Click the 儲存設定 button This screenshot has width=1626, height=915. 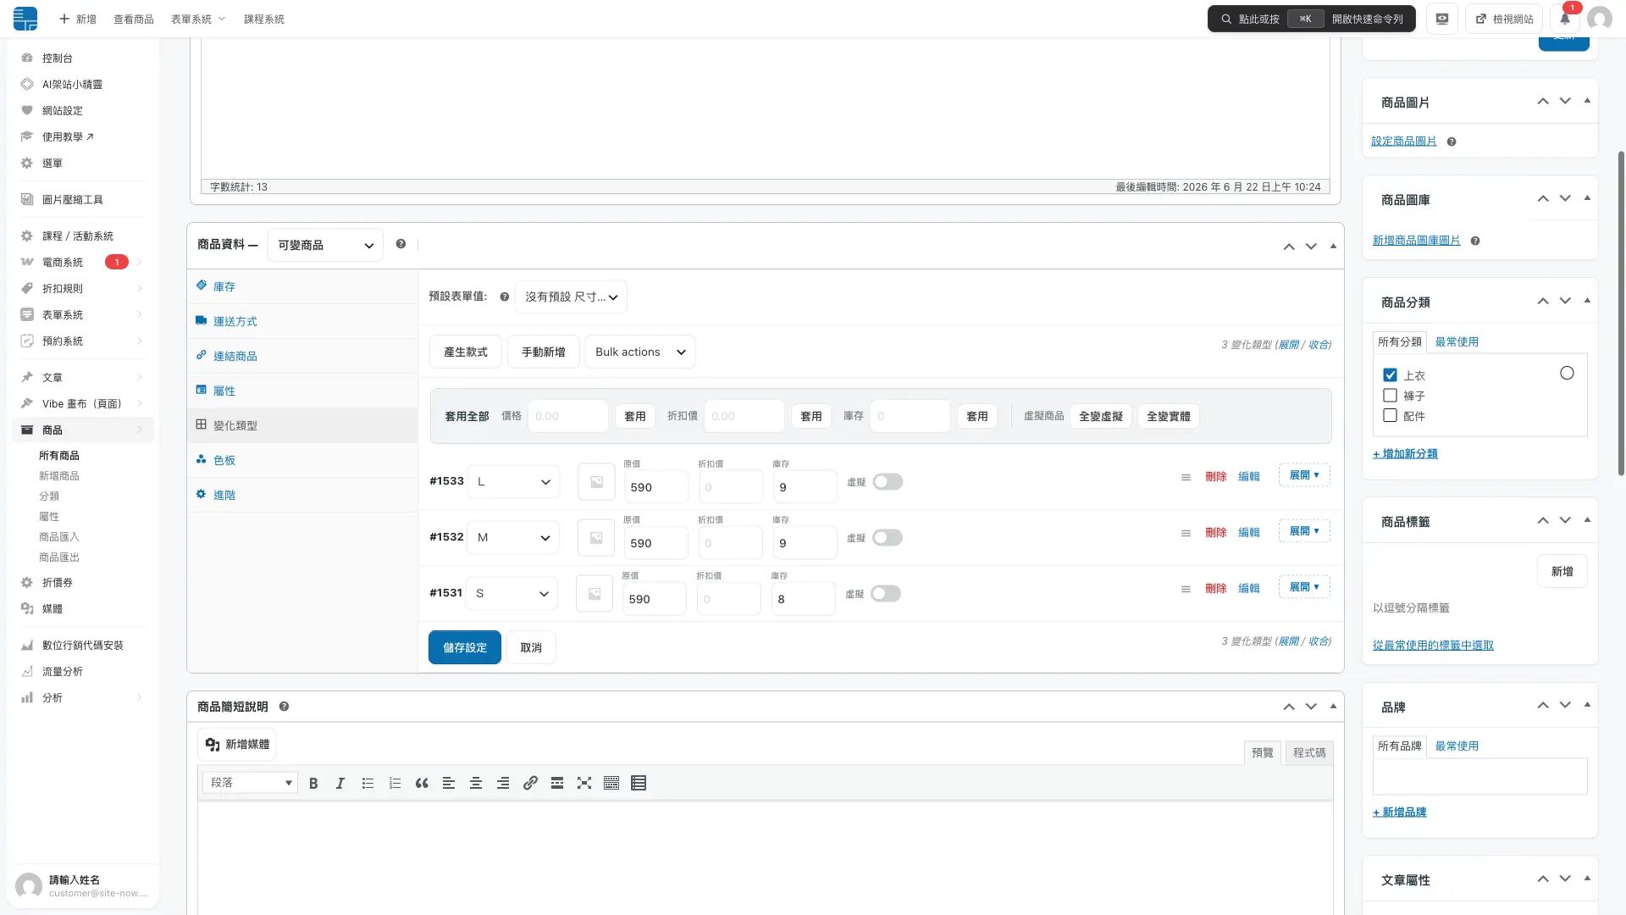[x=465, y=647]
